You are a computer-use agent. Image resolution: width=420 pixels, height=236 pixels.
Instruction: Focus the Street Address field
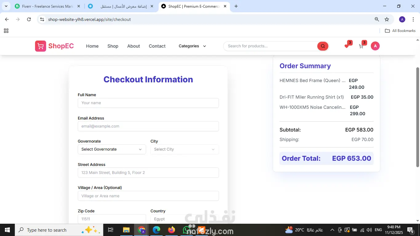click(x=148, y=173)
